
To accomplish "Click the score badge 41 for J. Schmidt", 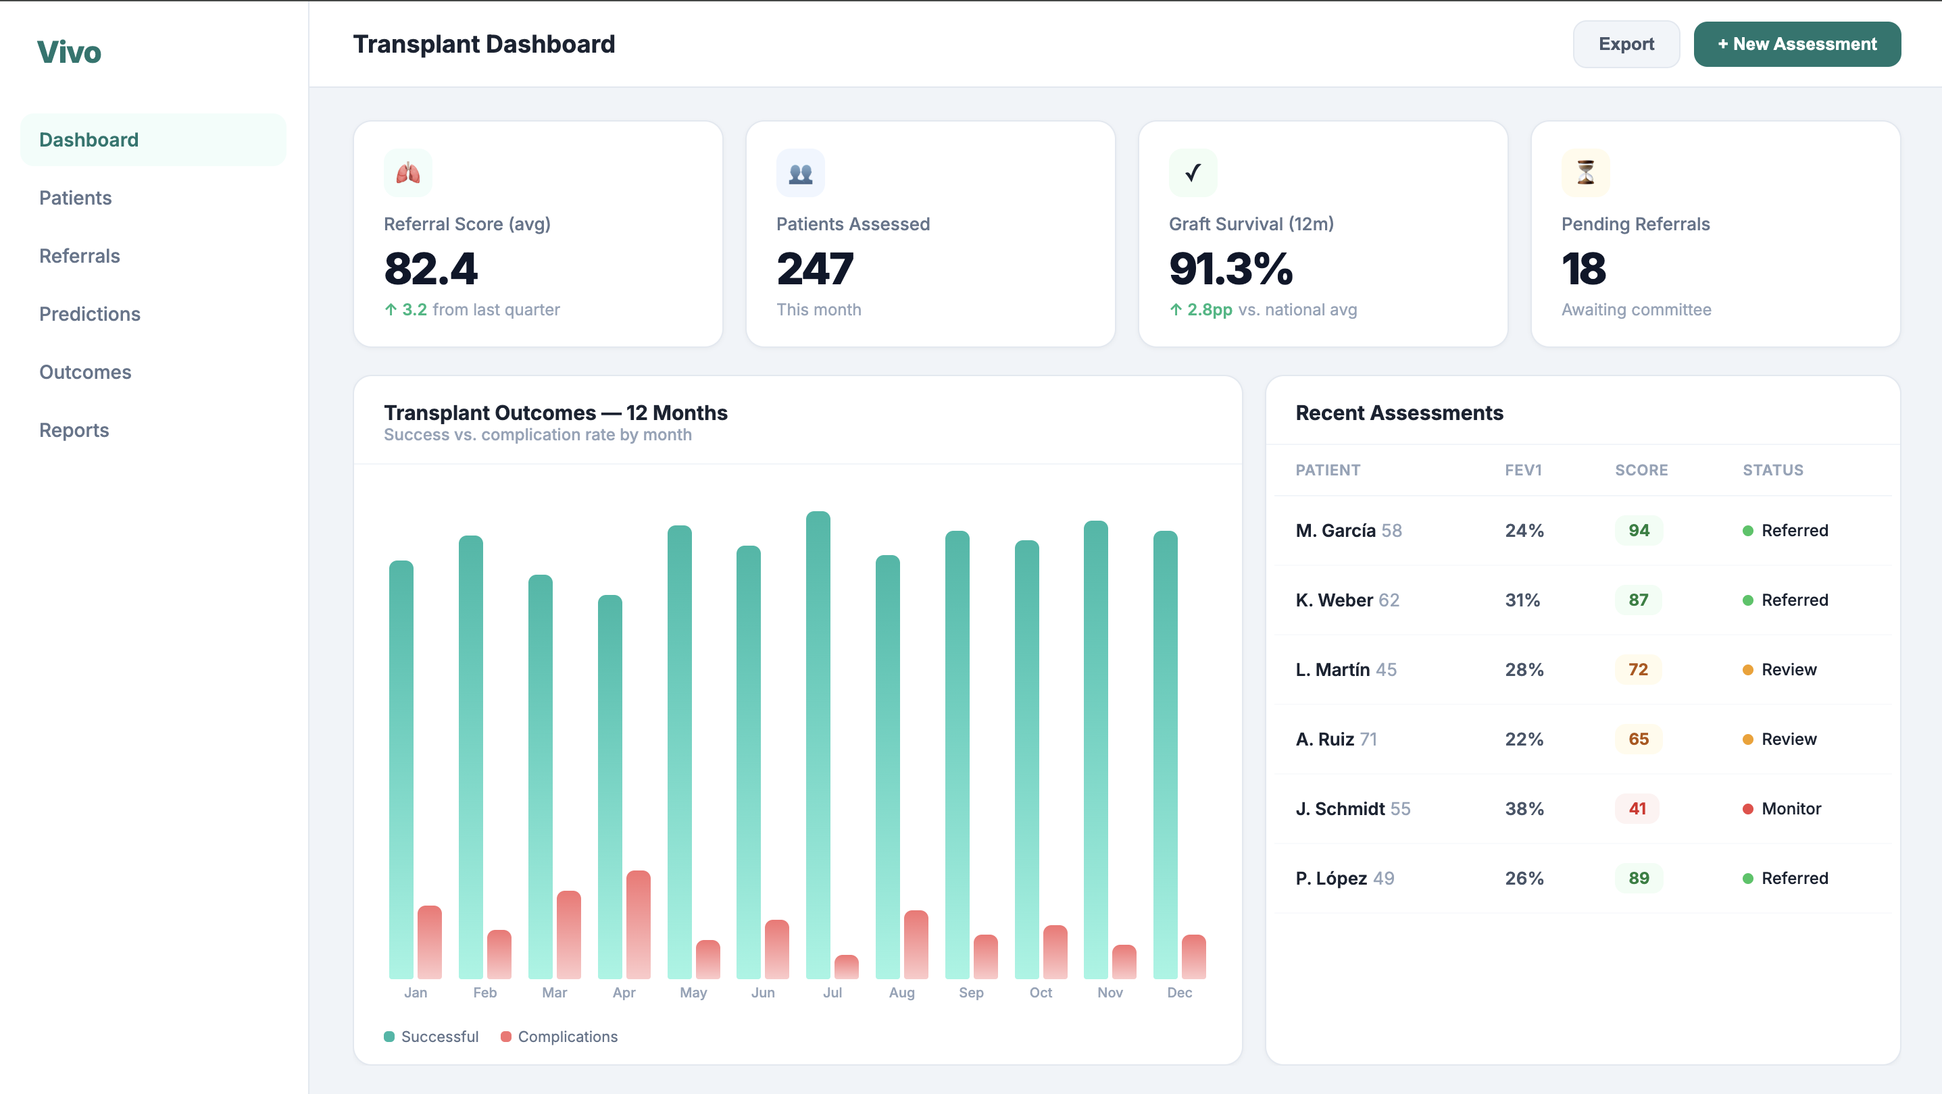I will coord(1637,809).
